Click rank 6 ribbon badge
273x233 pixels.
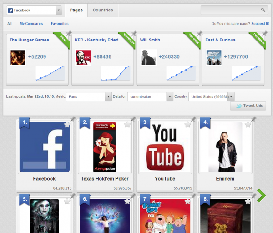(x=85, y=200)
